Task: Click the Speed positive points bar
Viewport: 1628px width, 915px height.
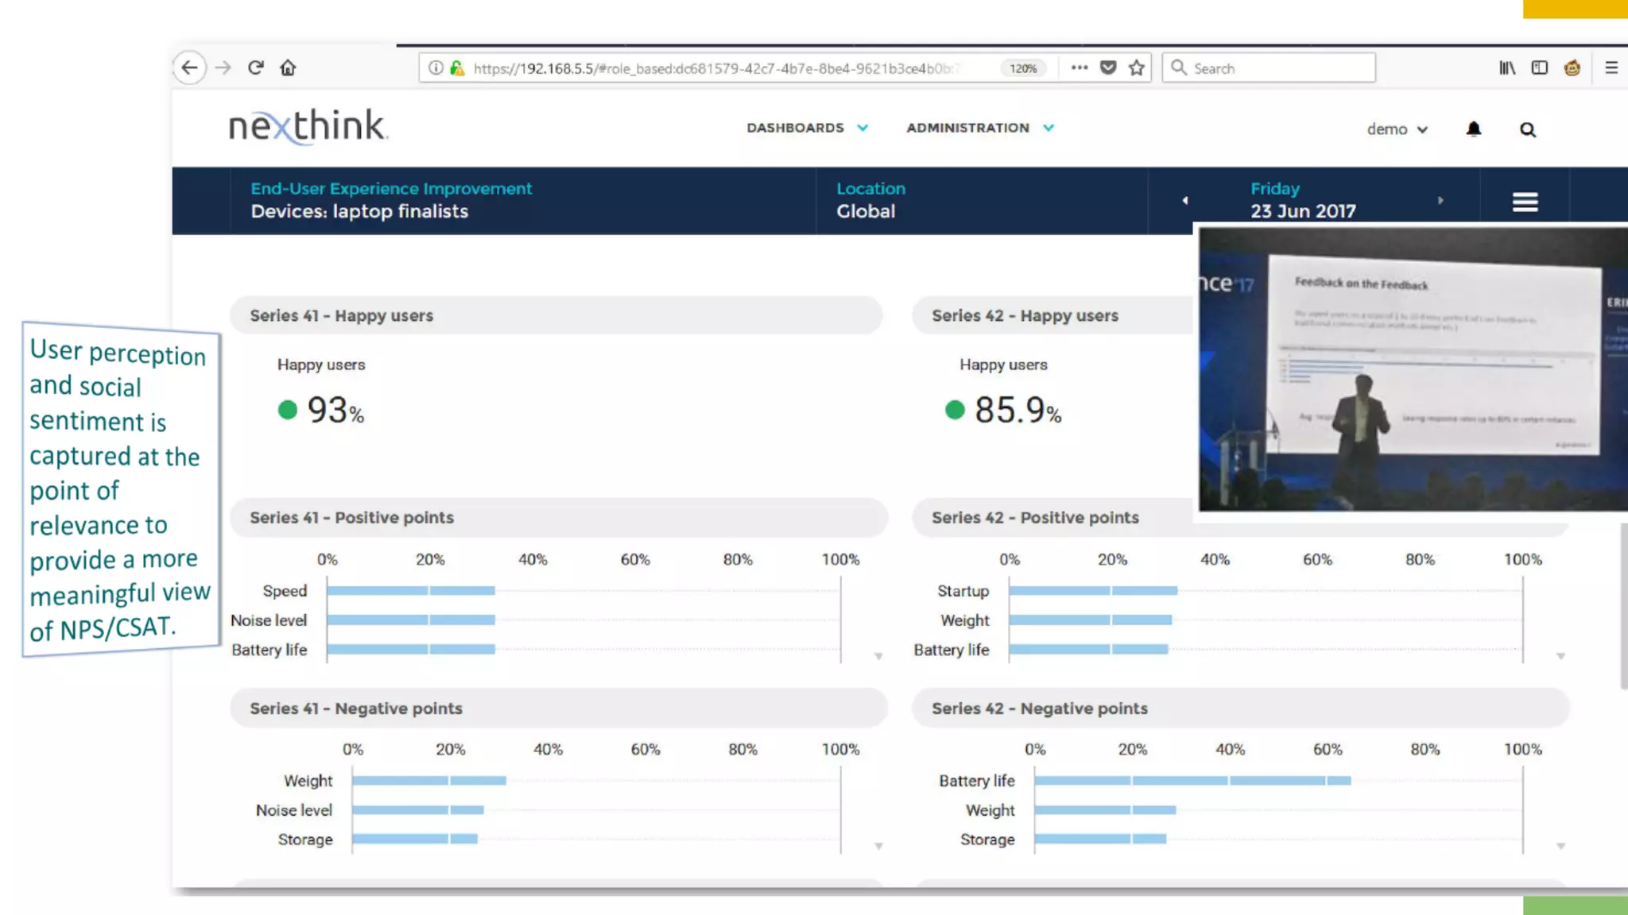Action: 410,590
